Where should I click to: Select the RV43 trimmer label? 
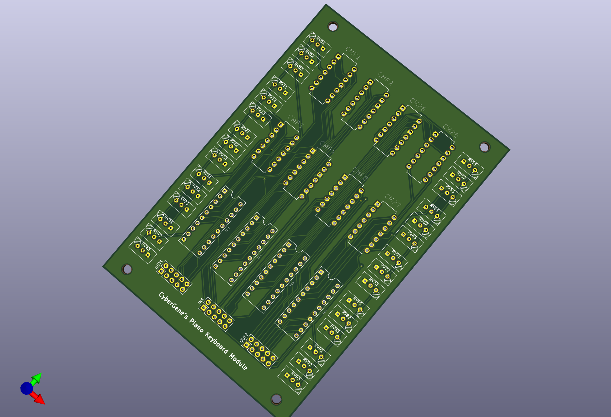click(x=146, y=246)
